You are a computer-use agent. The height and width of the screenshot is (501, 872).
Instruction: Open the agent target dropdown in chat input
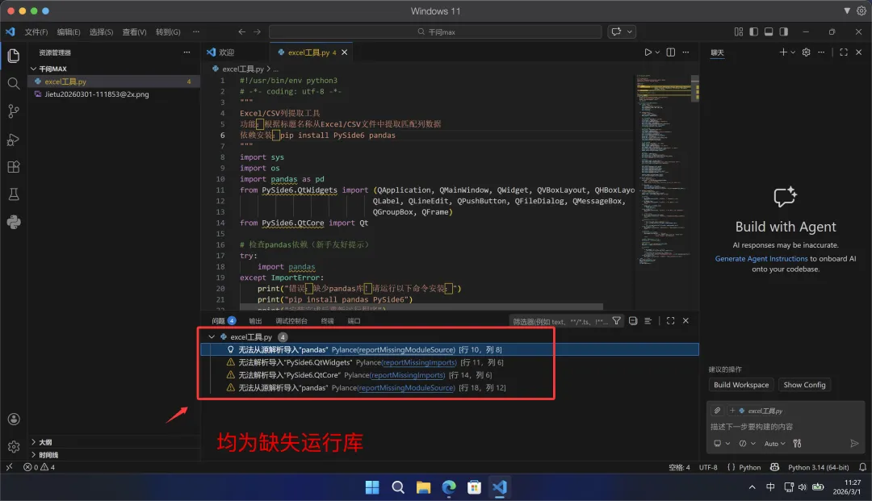pyautogui.click(x=722, y=443)
